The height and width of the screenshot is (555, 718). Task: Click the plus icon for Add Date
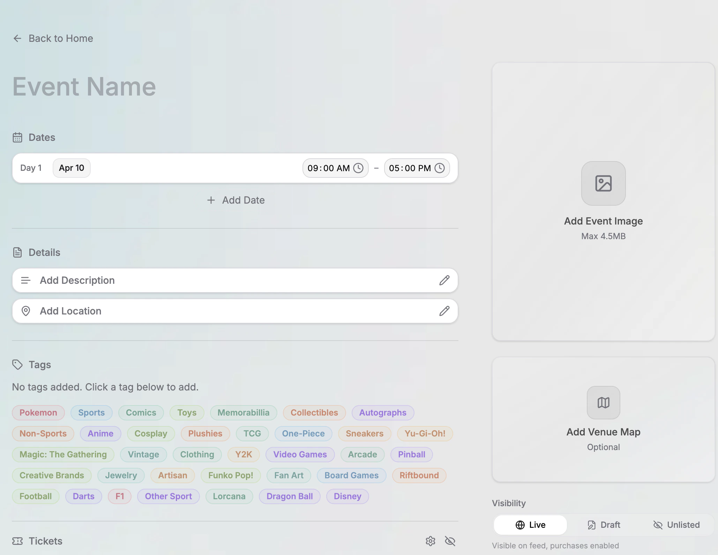(211, 200)
